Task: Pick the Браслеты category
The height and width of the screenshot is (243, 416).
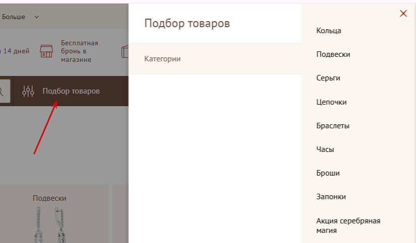Action: [x=333, y=126]
